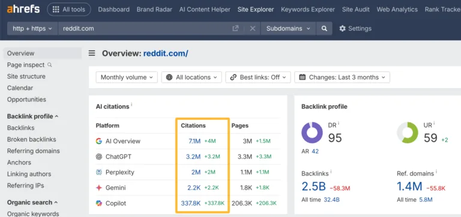
Task: Open Backlinks in the sidebar
Action: pyautogui.click(x=20, y=128)
